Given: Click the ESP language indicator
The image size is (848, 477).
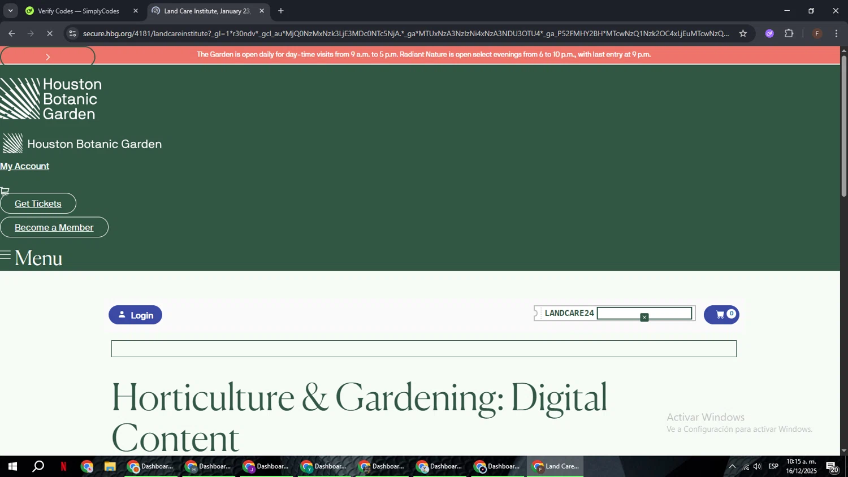Looking at the screenshot, I should point(773,467).
